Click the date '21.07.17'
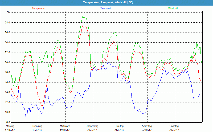Screen dimensions: 213x133 (119, 130)
